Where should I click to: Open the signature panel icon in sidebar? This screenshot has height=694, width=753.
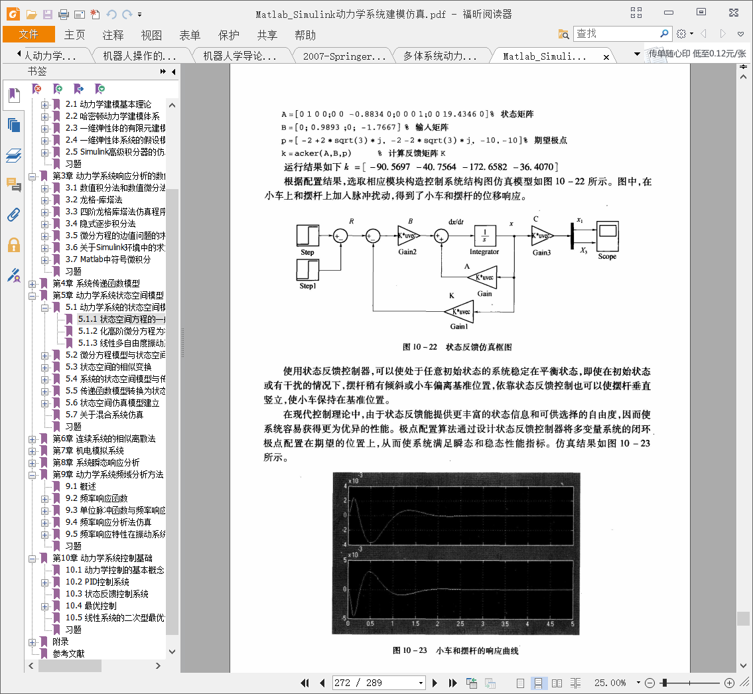click(14, 275)
